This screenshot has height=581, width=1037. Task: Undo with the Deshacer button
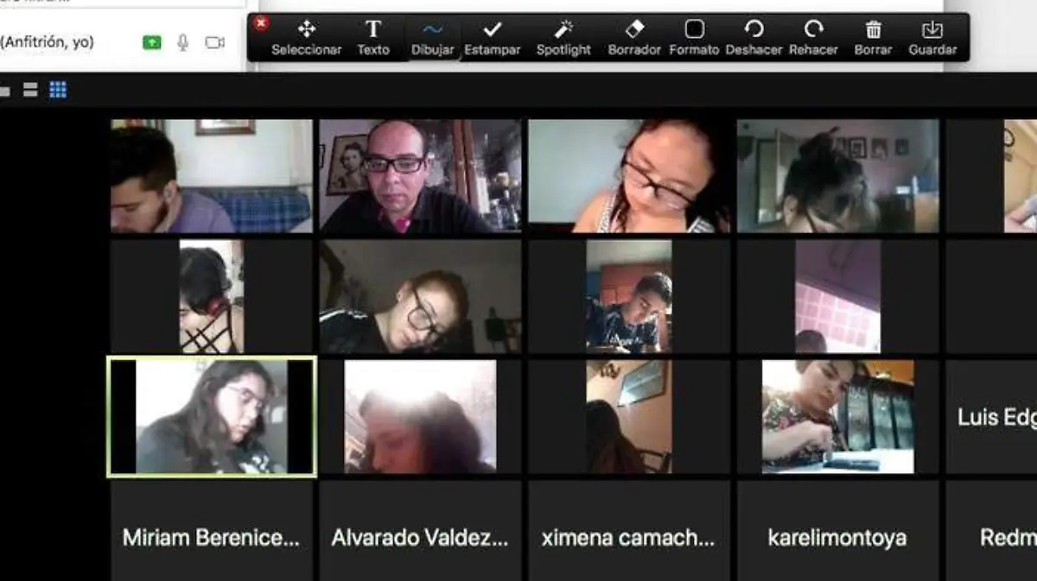pos(754,37)
